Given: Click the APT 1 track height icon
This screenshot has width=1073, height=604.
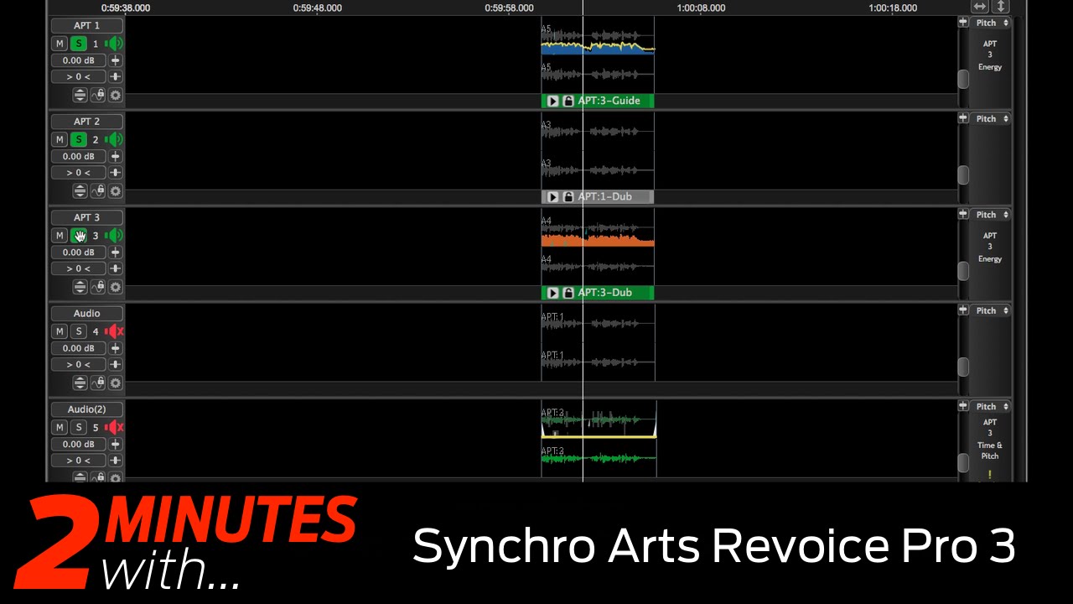Looking at the screenshot, I should click(x=80, y=96).
